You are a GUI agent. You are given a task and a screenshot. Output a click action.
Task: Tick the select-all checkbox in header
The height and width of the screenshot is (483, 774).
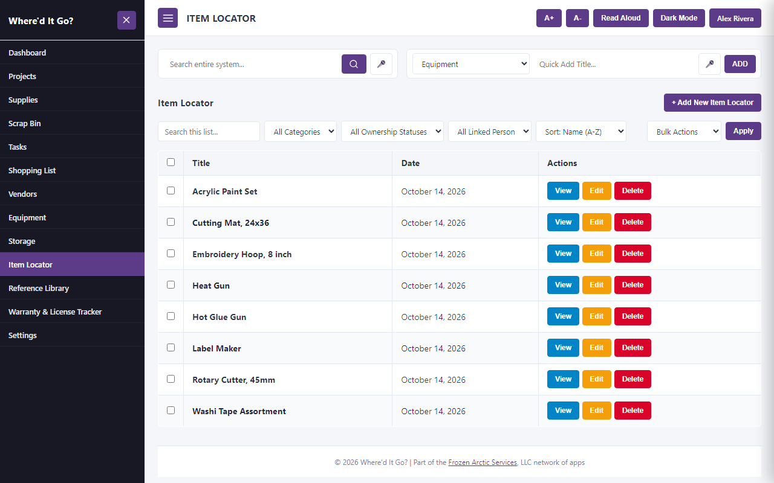[x=171, y=162]
